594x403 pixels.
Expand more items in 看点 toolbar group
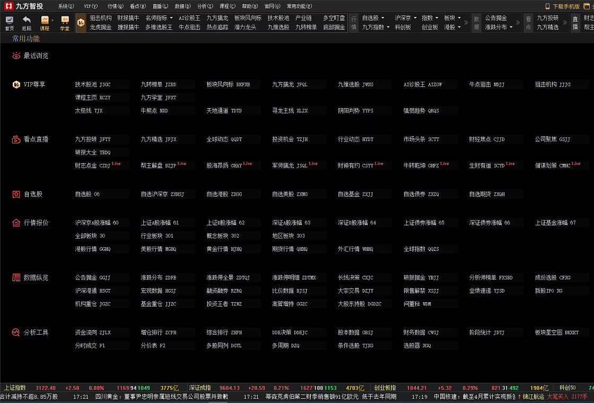(565, 23)
